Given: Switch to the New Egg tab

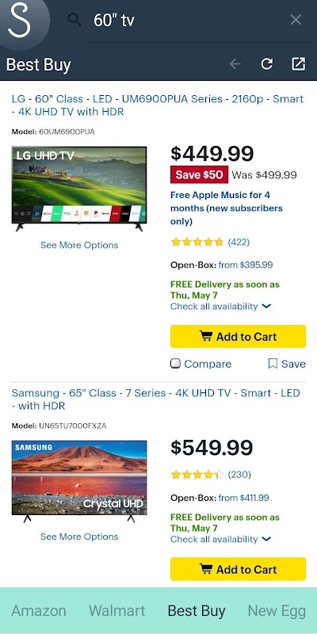Looking at the screenshot, I should [x=277, y=610].
